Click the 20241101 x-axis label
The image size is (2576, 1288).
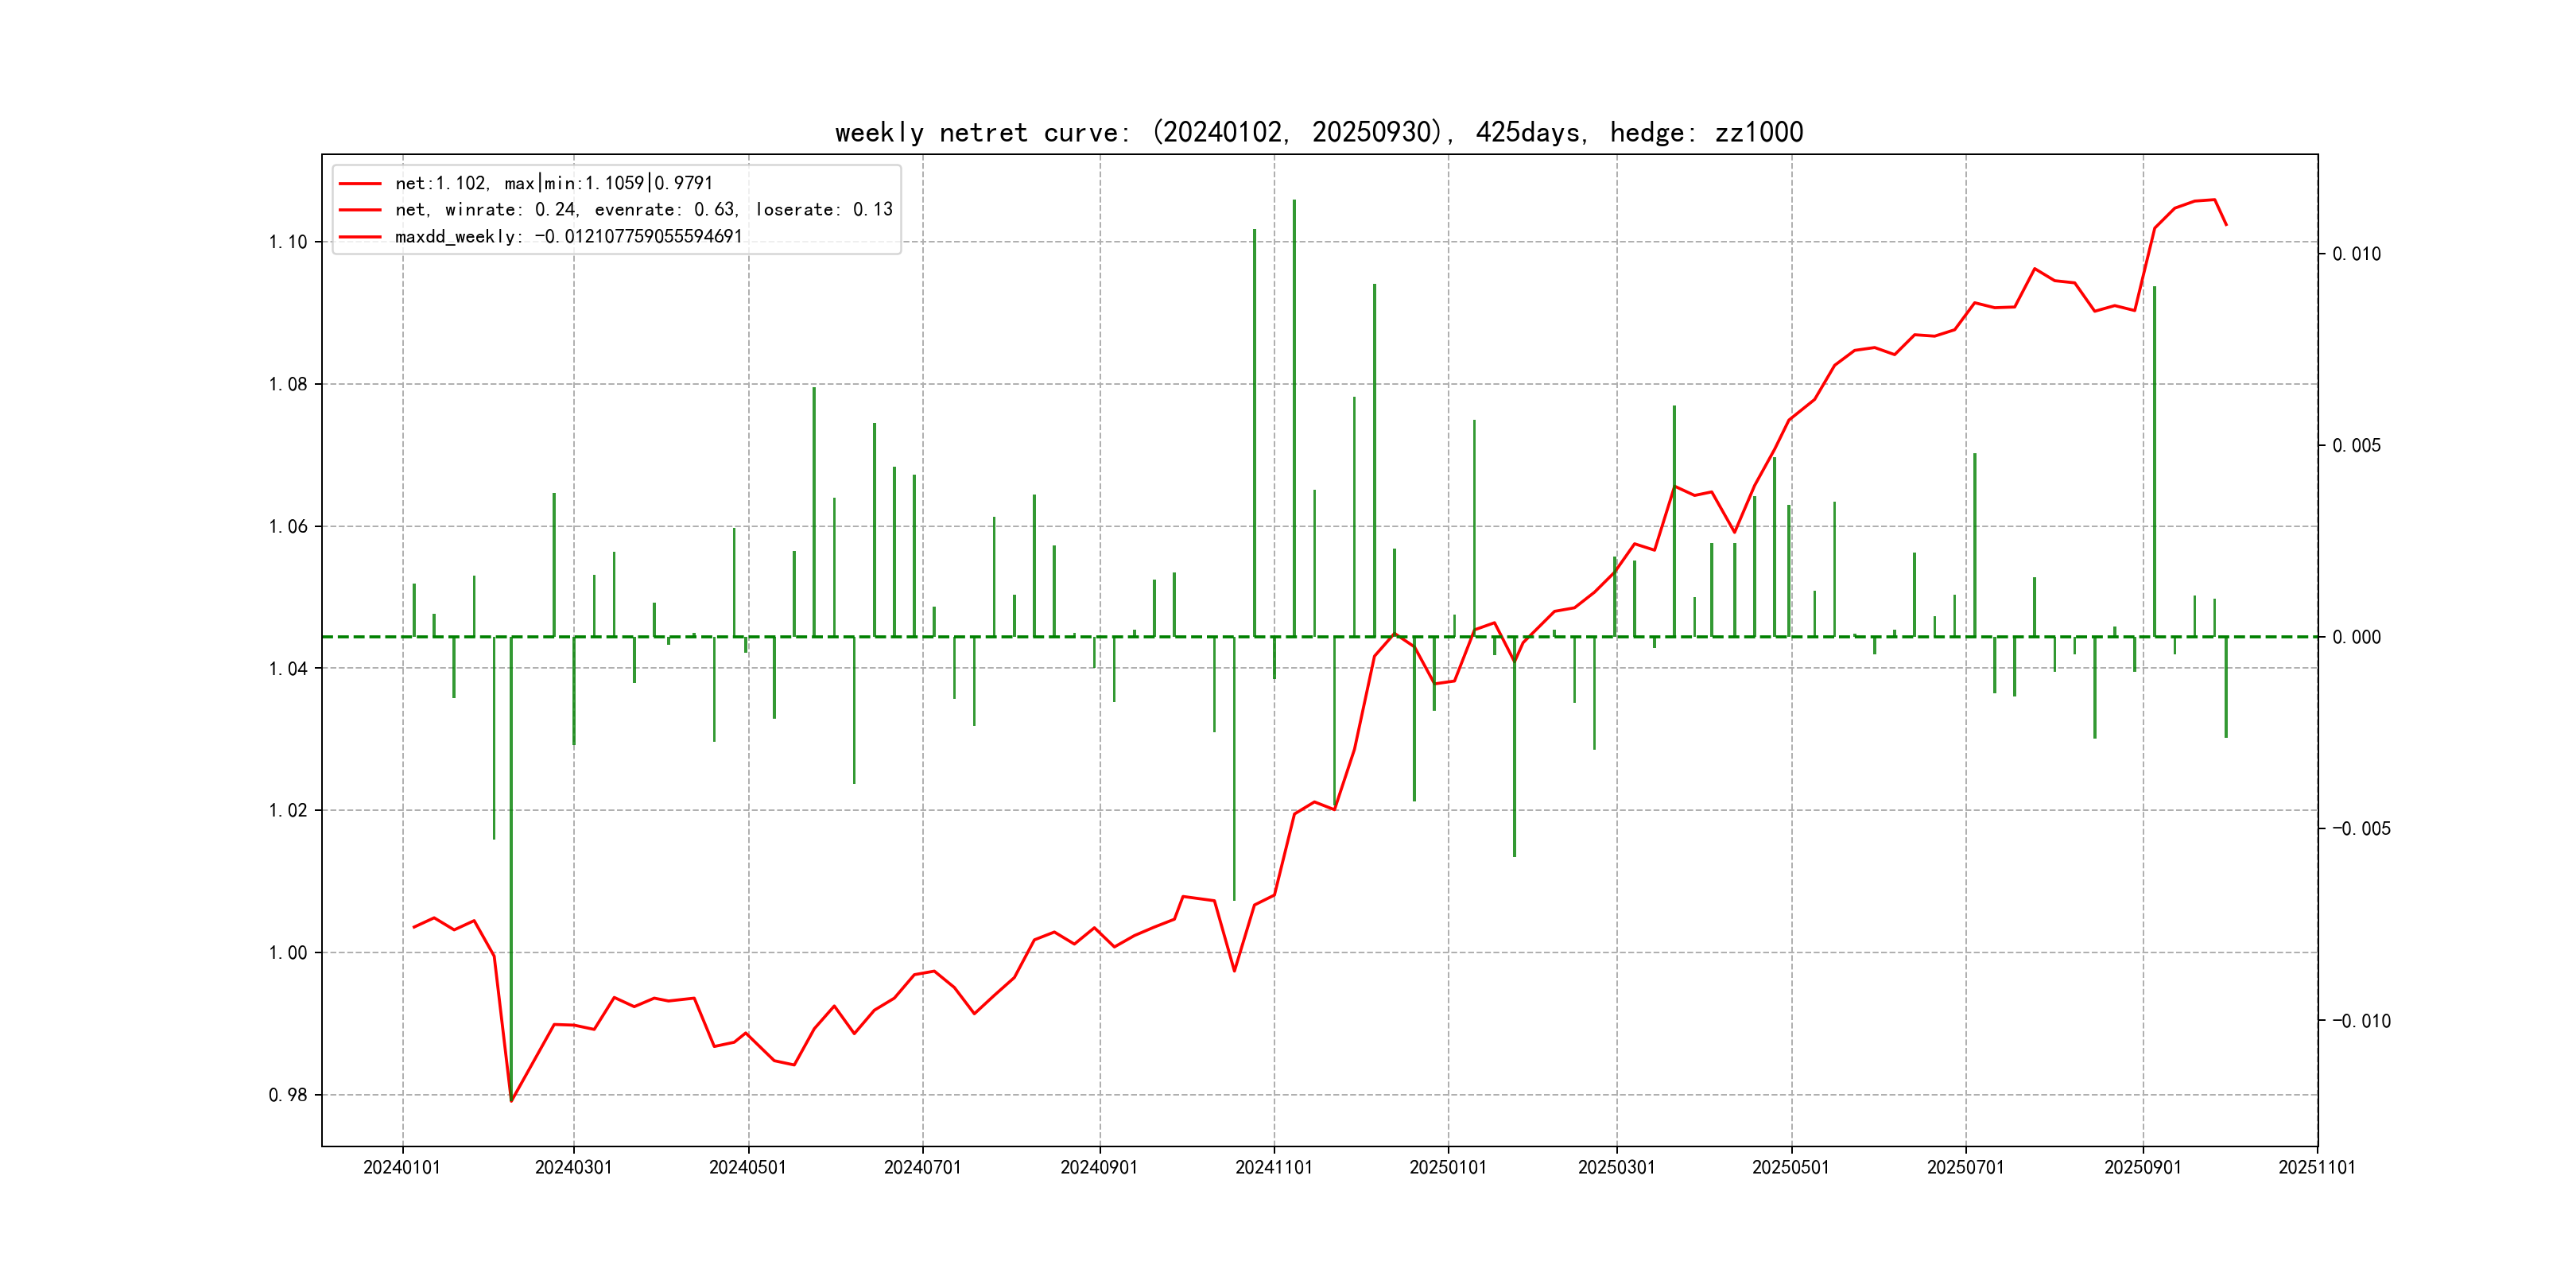click(1273, 1168)
